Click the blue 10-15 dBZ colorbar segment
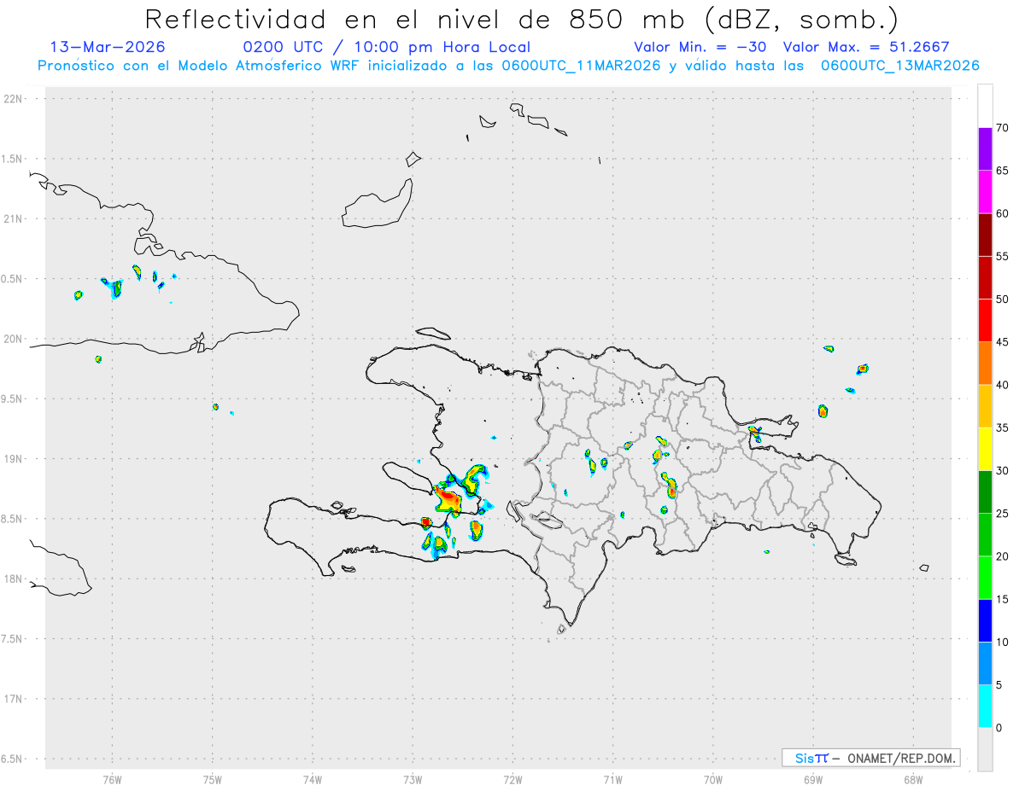Screen dimensions: 1025x791 click(985, 620)
